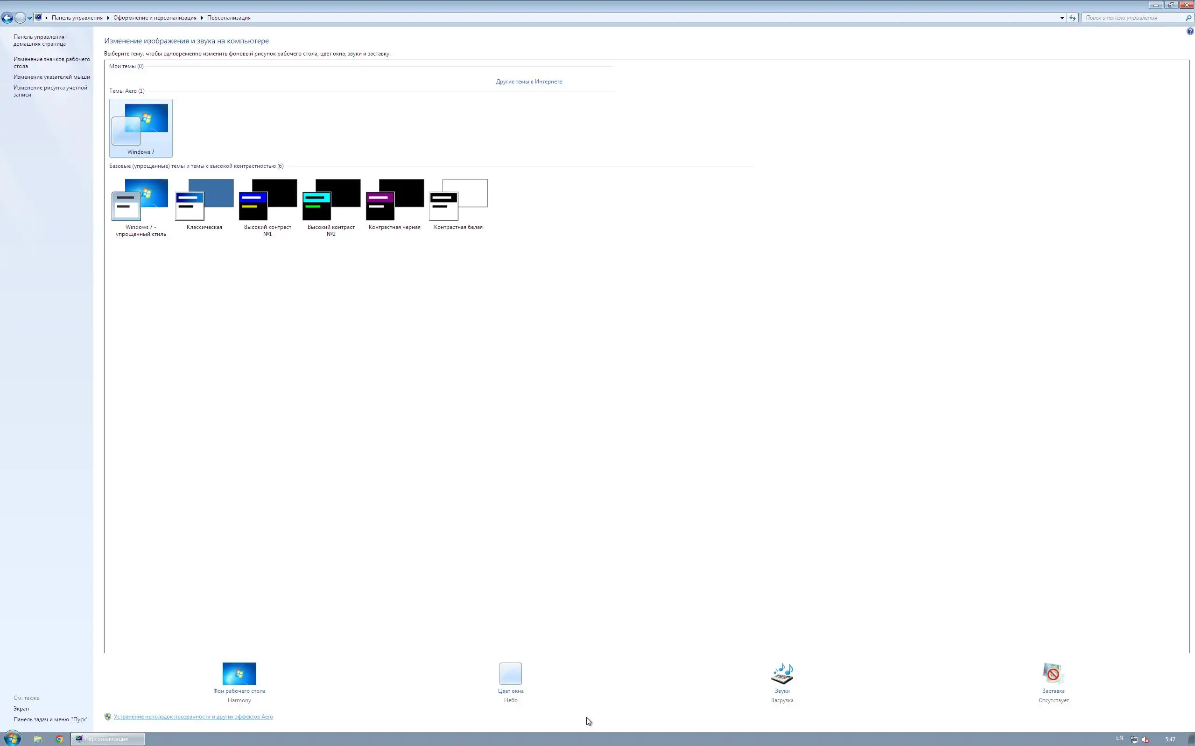Open the Desktop Background (Фон рабочего стола) icon
1195x746 pixels.
239,673
